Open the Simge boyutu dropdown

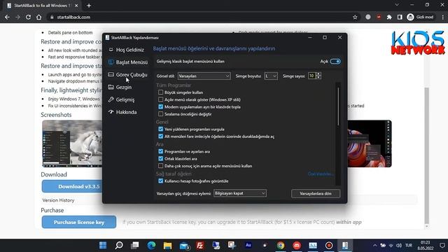pyautogui.click(x=271, y=76)
